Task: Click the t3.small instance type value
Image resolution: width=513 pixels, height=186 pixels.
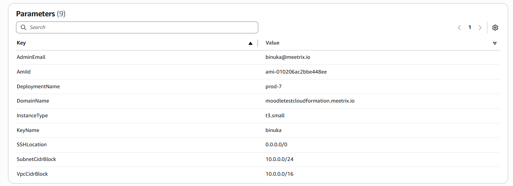Action: pos(275,116)
